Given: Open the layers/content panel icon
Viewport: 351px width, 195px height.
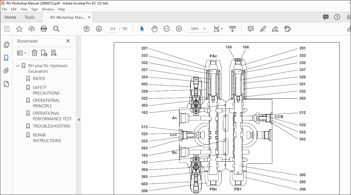Looking at the screenshot, I should [6, 84].
